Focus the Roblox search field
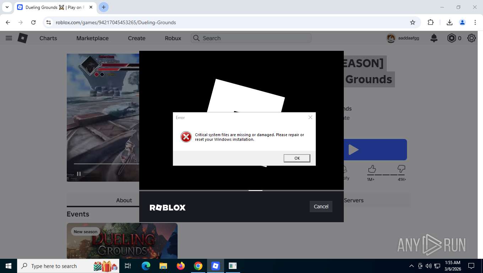This screenshot has height=273, width=483. click(x=251, y=38)
